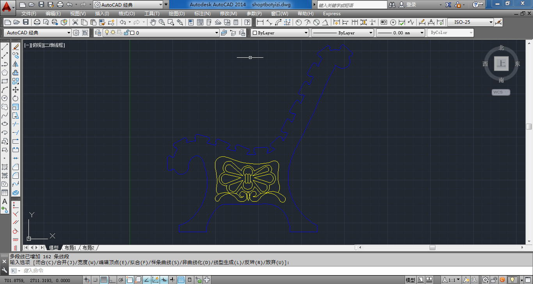Select the Move modify tool
Image resolution: width=533 pixels, height=284 pixels.
coord(16,90)
